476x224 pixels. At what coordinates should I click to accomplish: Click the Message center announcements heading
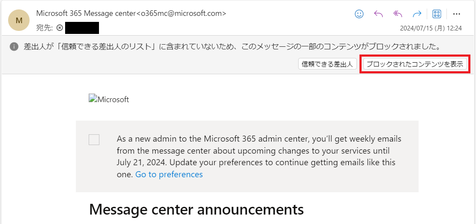click(196, 209)
